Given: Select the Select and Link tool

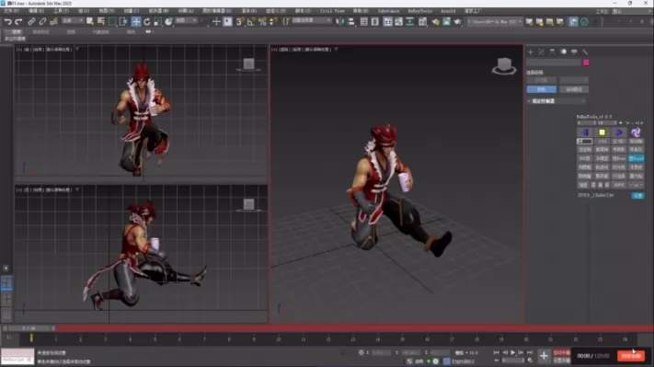Looking at the screenshot, I should pyautogui.click(x=31, y=22).
